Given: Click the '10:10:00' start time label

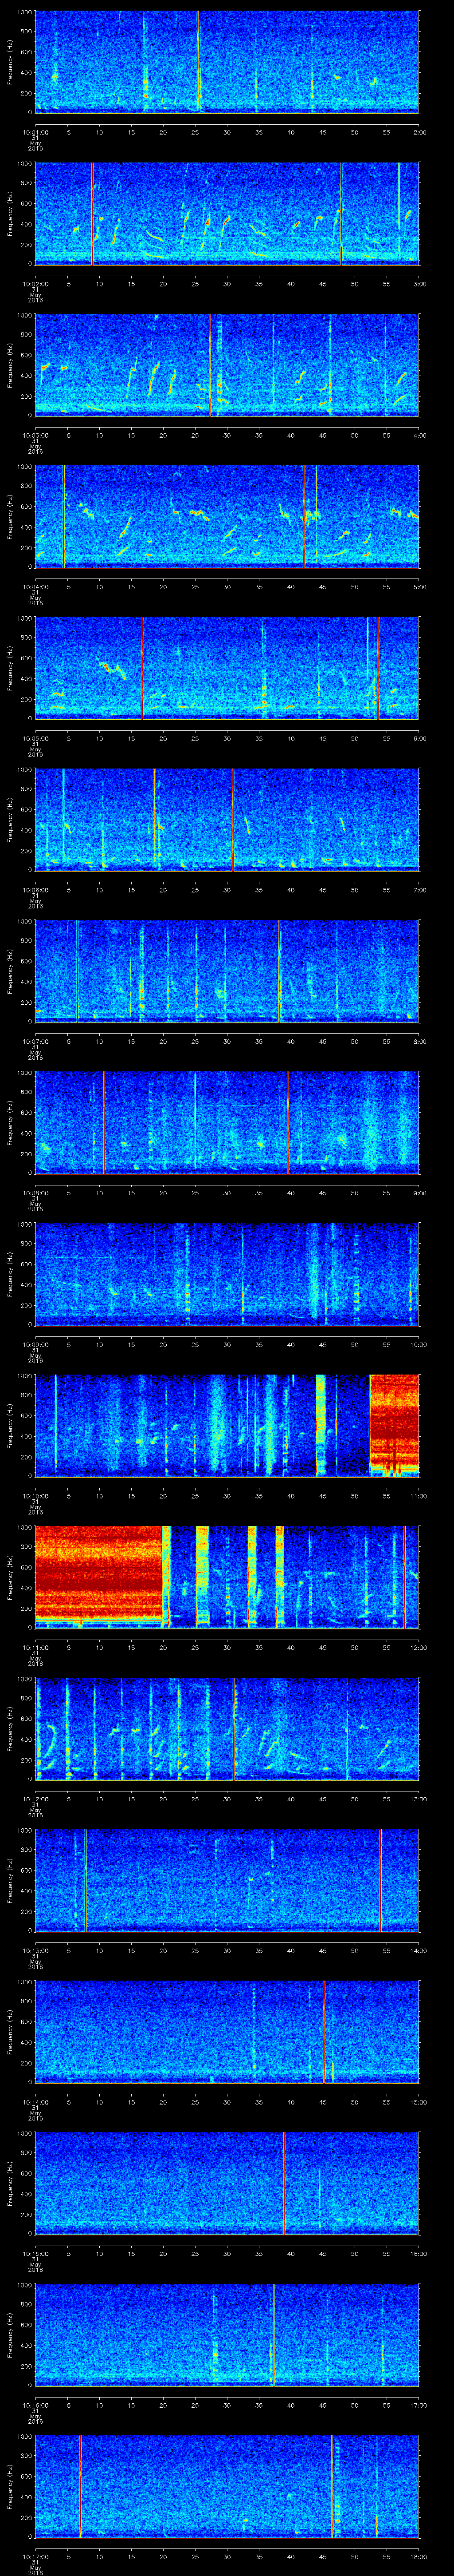Looking at the screenshot, I should 36,1495.
